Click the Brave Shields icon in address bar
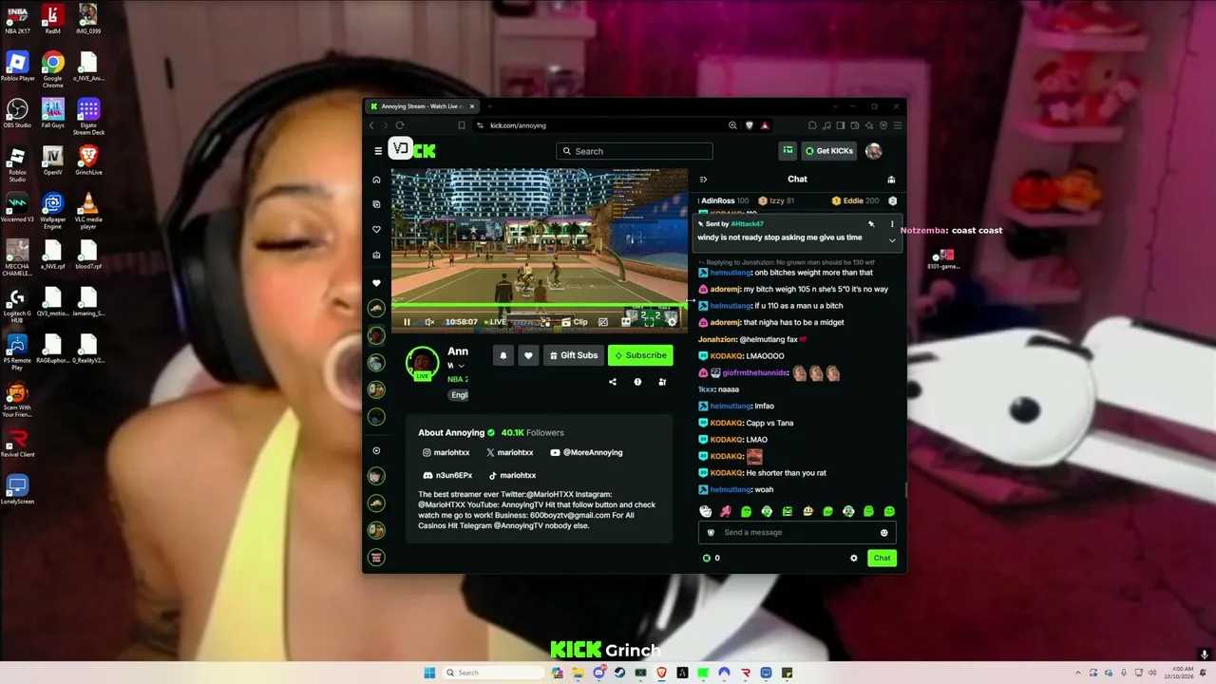The height and width of the screenshot is (684, 1216). point(749,125)
